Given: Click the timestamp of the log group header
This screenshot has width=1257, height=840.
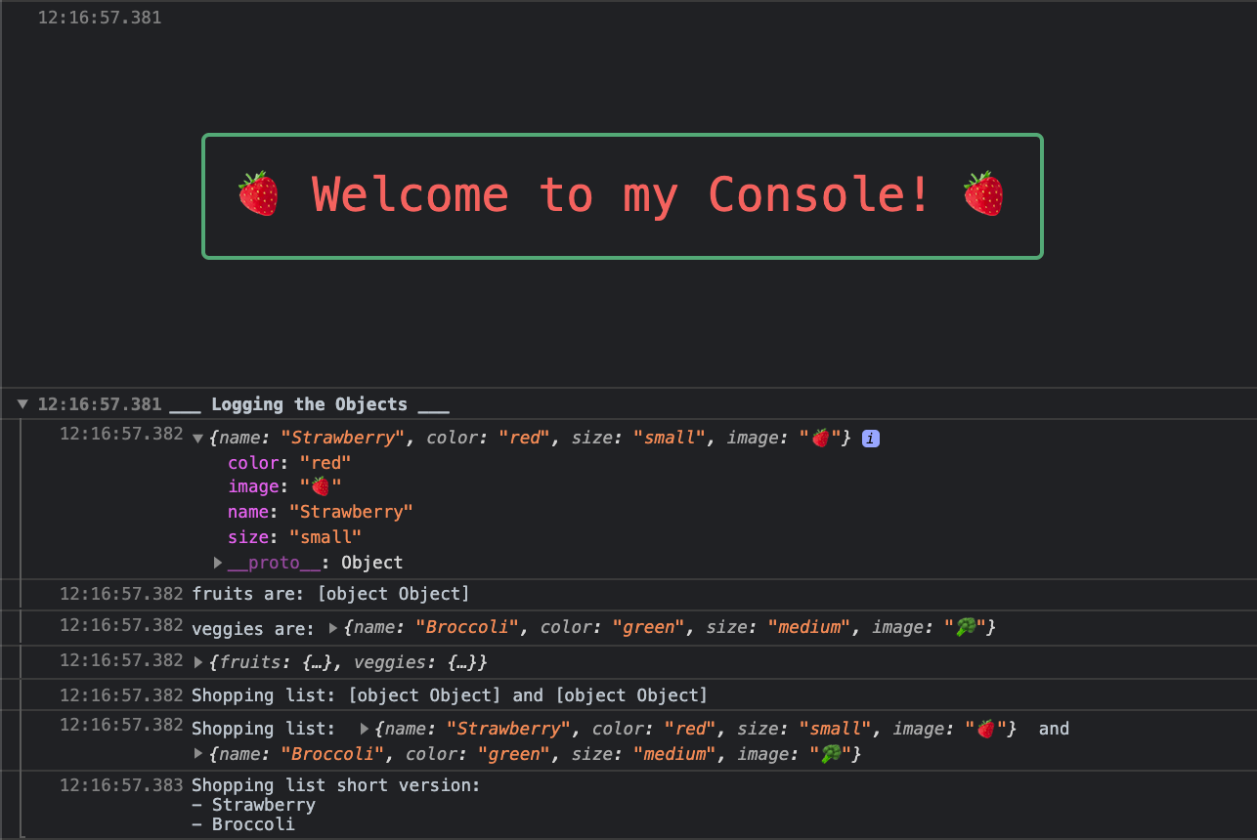Looking at the screenshot, I should 99,403.
